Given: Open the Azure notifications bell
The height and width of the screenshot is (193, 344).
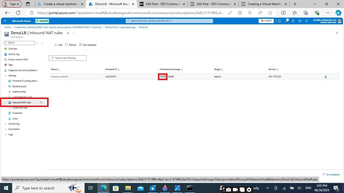Looking at the screenshot, I should (287, 21).
